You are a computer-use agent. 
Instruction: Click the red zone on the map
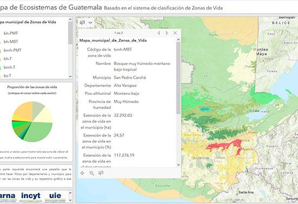(224, 145)
